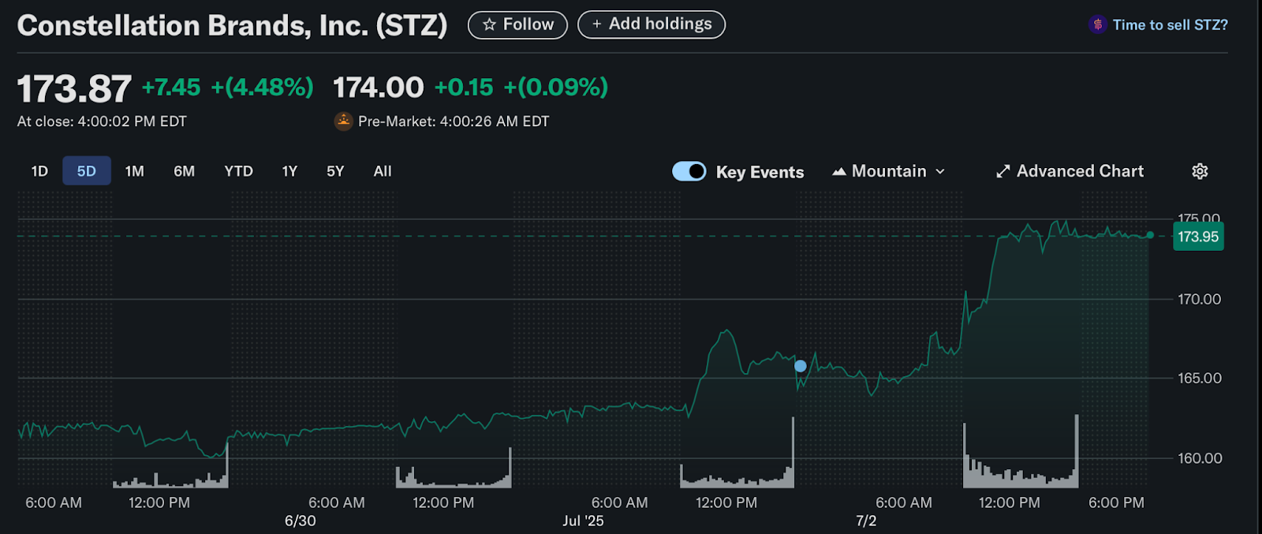The width and height of the screenshot is (1262, 534).
Task: Click the Jul '25 date axis label
Action: pyautogui.click(x=583, y=521)
